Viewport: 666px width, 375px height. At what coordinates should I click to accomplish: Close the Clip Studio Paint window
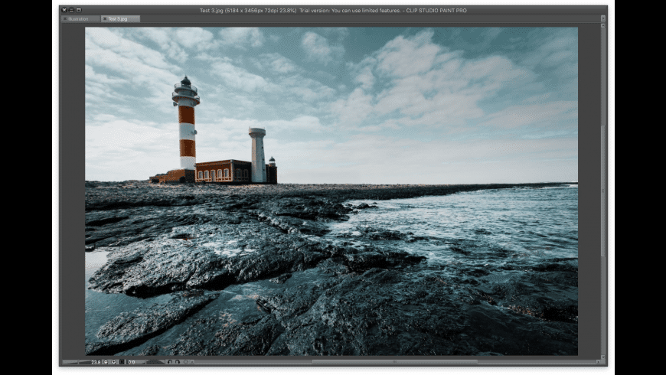point(64,10)
